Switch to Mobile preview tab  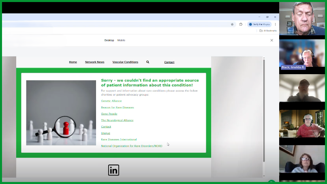pos(121,40)
